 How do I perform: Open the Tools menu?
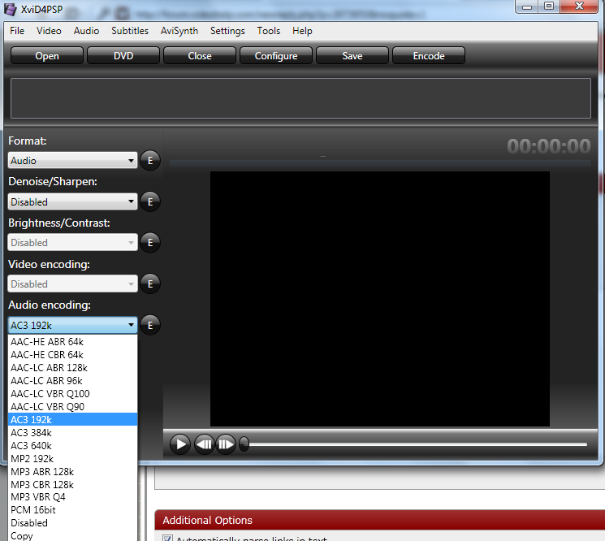click(x=269, y=31)
